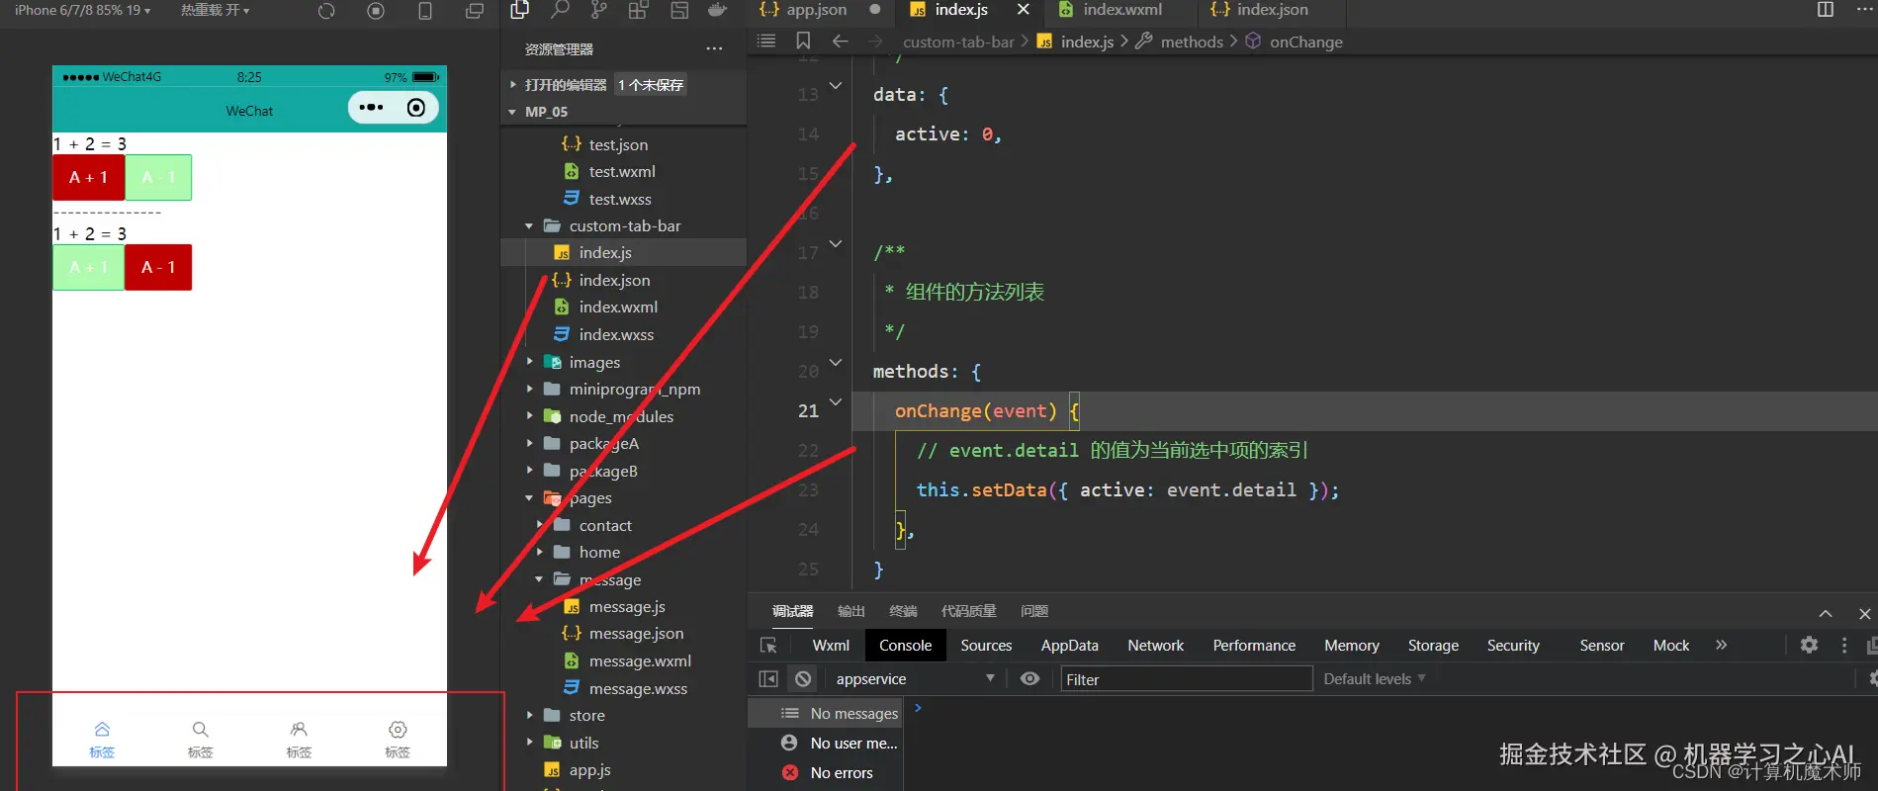This screenshot has height=791, width=1878.
Task: Toggle the console sidebar panel
Action: [768, 679]
